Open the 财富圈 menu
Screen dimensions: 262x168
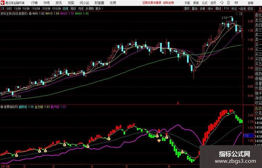tap(99, 3)
